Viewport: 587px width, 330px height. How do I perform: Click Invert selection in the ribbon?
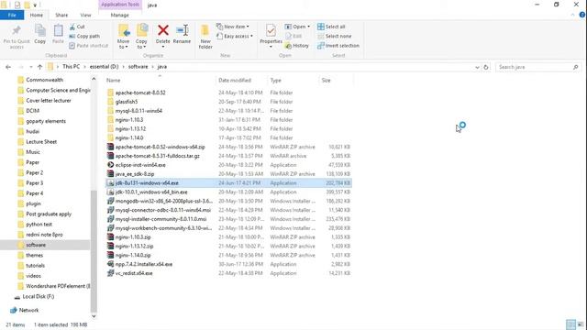[x=338, y=45]
